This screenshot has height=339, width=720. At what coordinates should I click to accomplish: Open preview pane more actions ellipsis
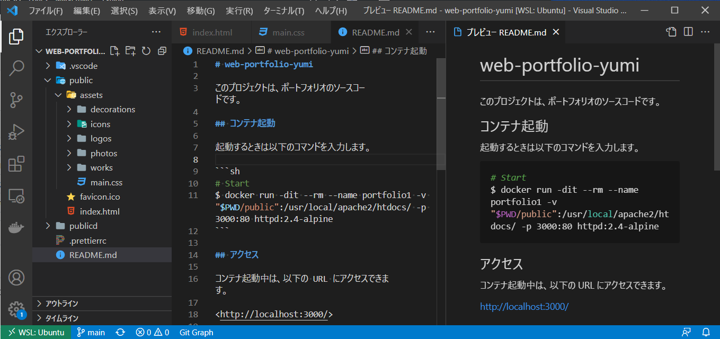[x=705, y=32]
